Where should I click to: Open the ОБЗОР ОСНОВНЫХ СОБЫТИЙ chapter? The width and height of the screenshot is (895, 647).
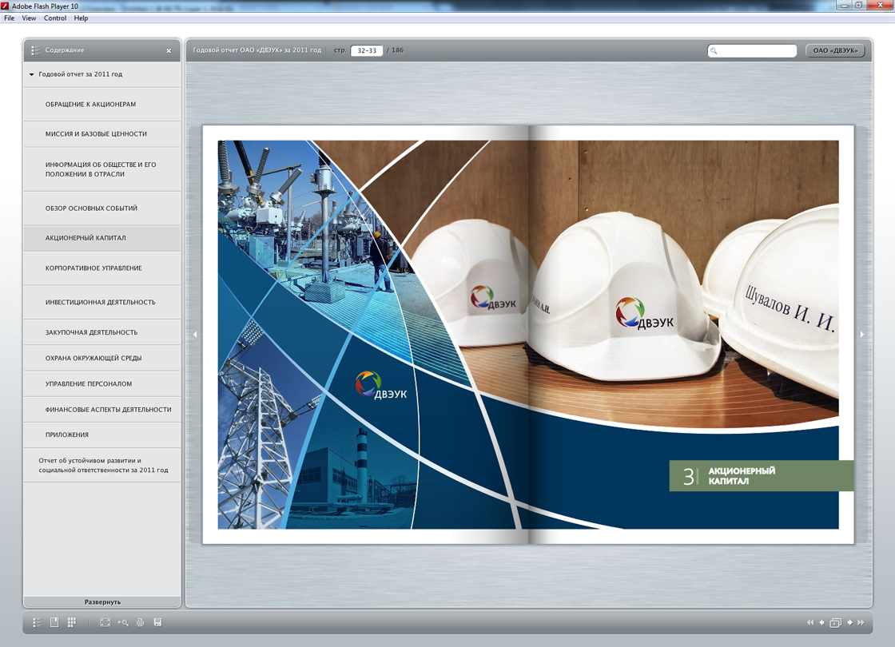[102, 208]
